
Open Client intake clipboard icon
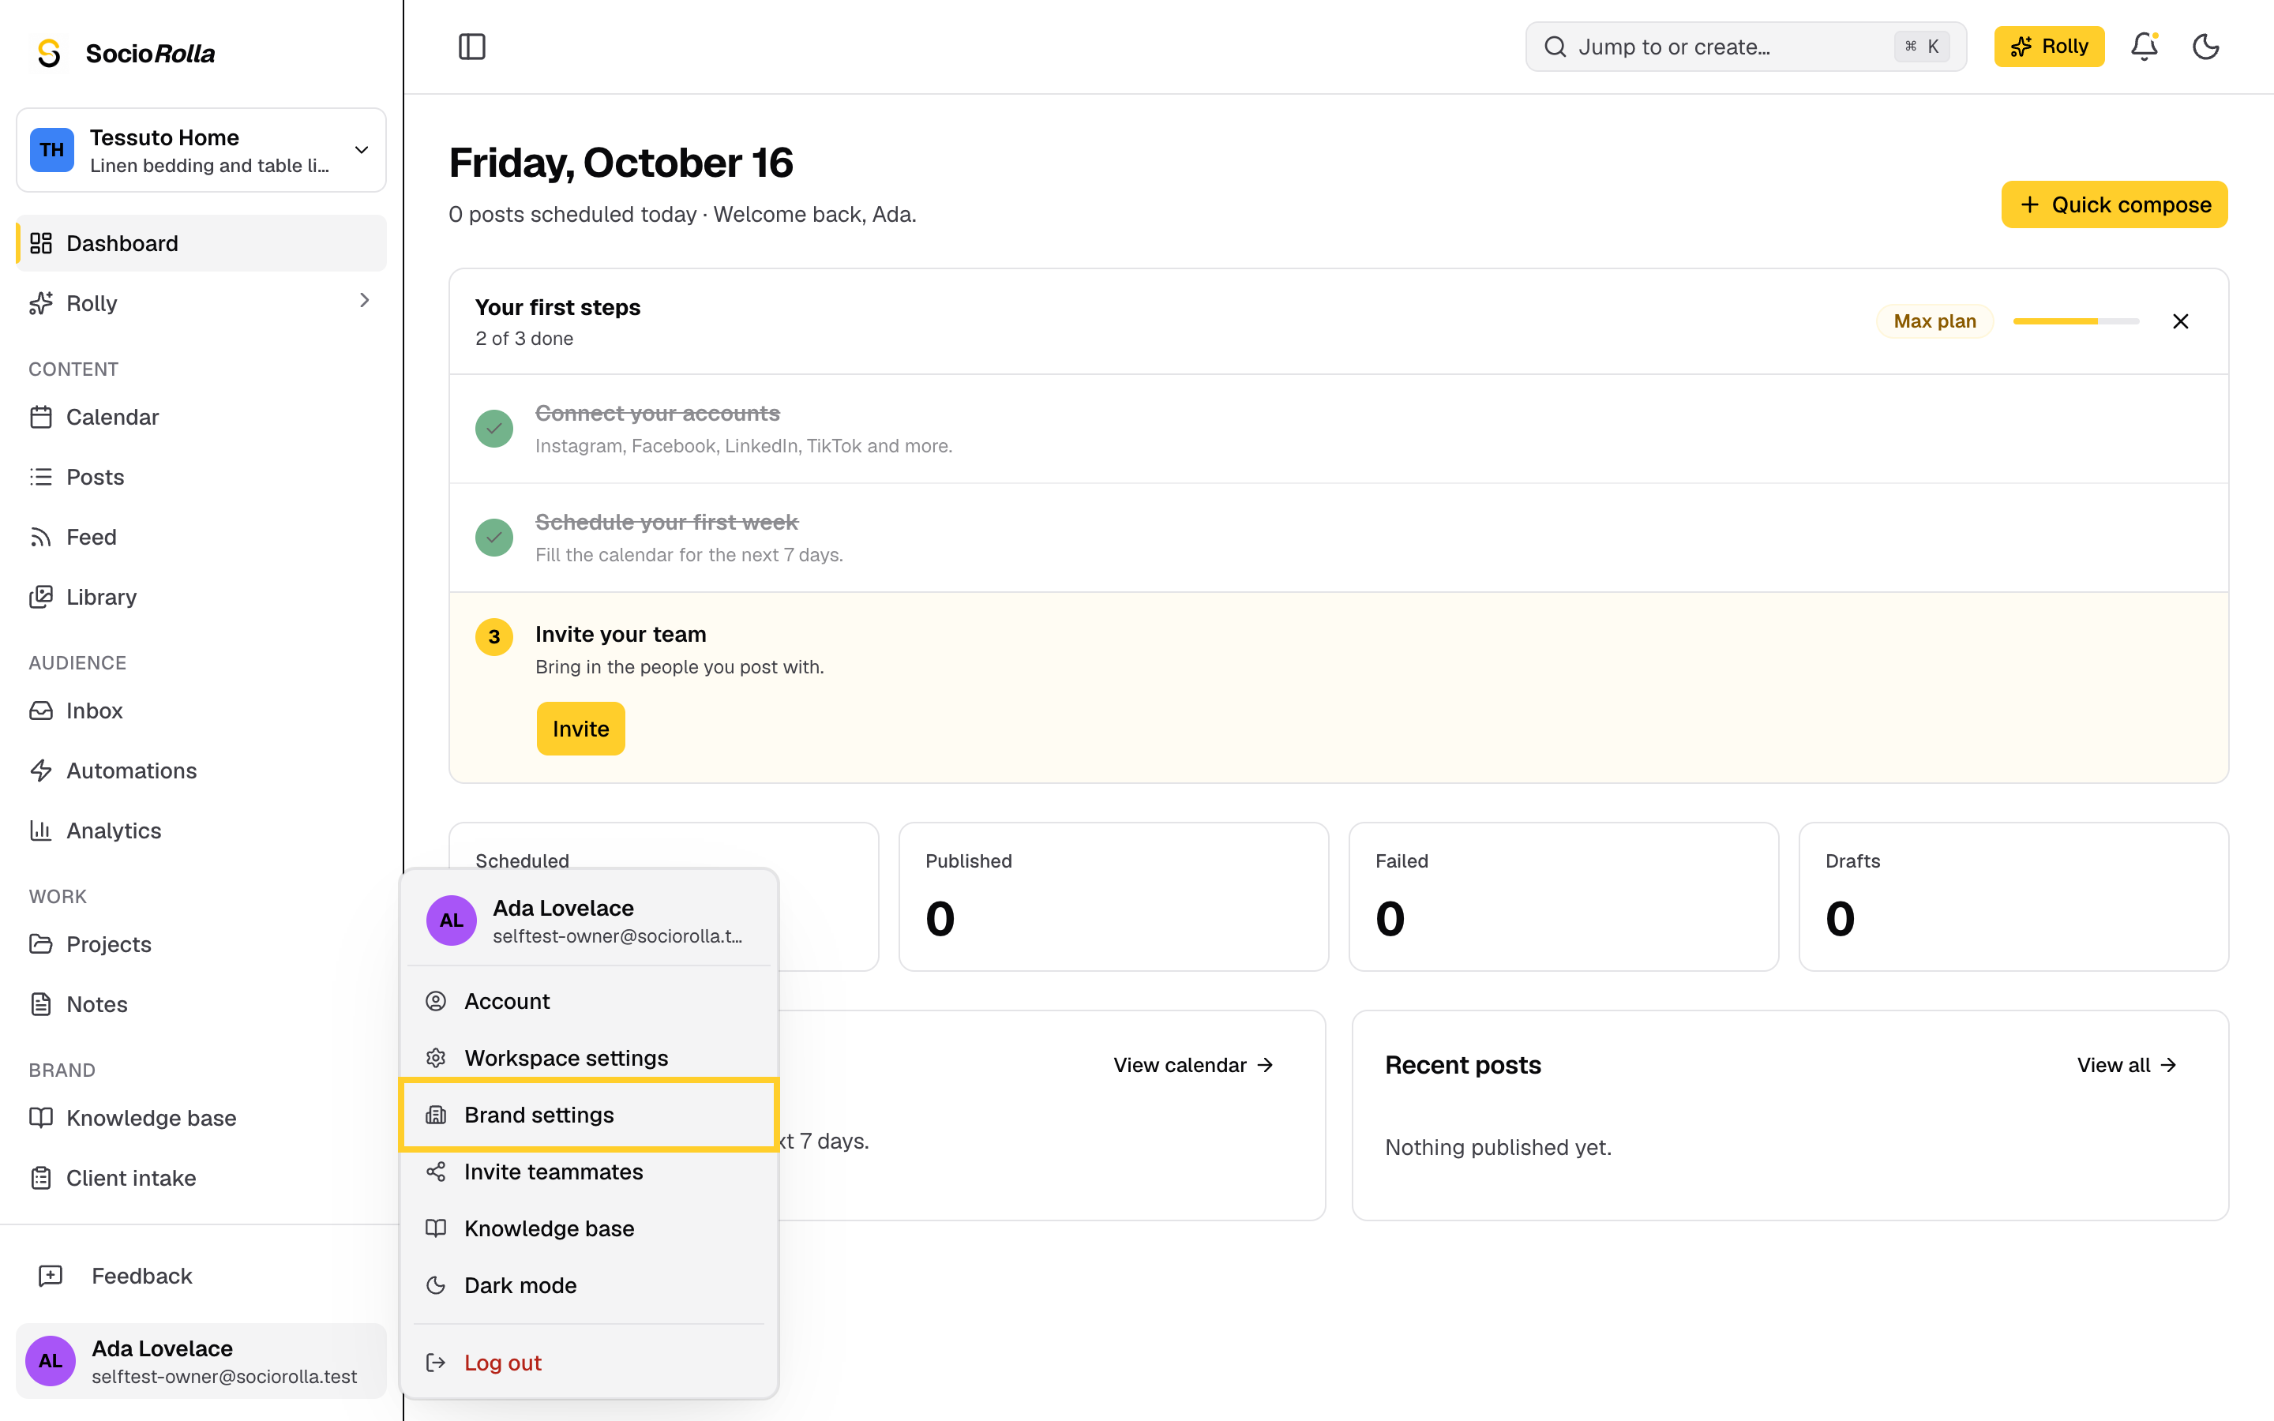click(x=40, y=1178)
